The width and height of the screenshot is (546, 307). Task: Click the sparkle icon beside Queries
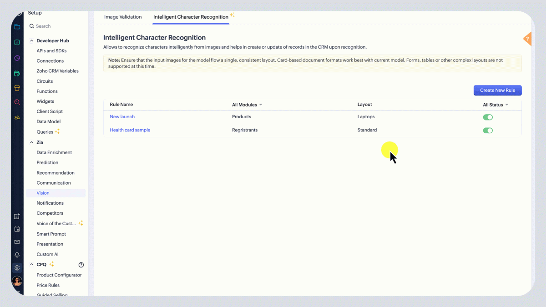57,131
